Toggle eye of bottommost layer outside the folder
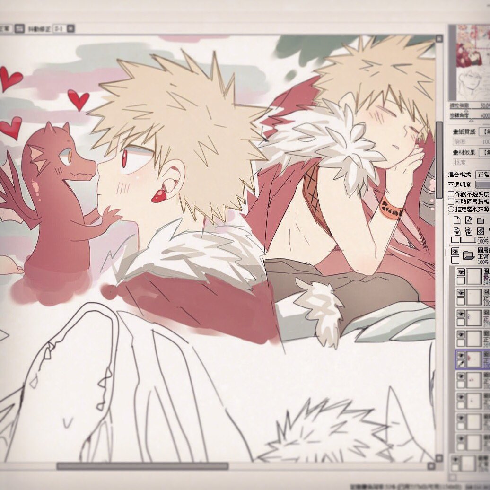Image resolution: width=490 pixels, height=490 pixels. pyautogui.click(x=455, y=459)
